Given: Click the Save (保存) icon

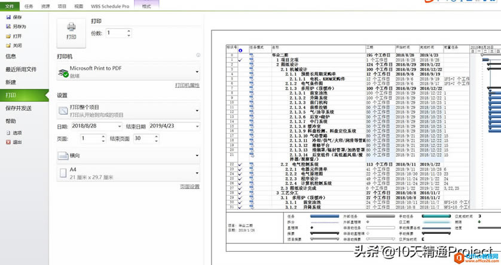Looking at the screenshot, I should [8, 17].
